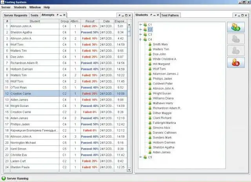Click the user icon beside Walters Tim in tree
This screenshot has width=251, height=182.
[150, 49]
